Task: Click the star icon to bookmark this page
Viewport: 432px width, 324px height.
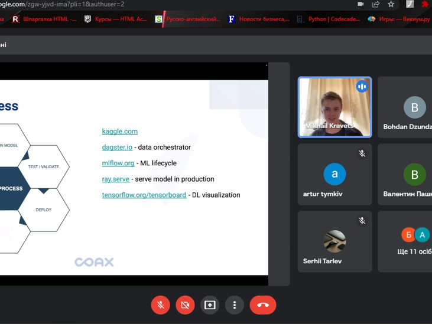Action: [391, 4]
